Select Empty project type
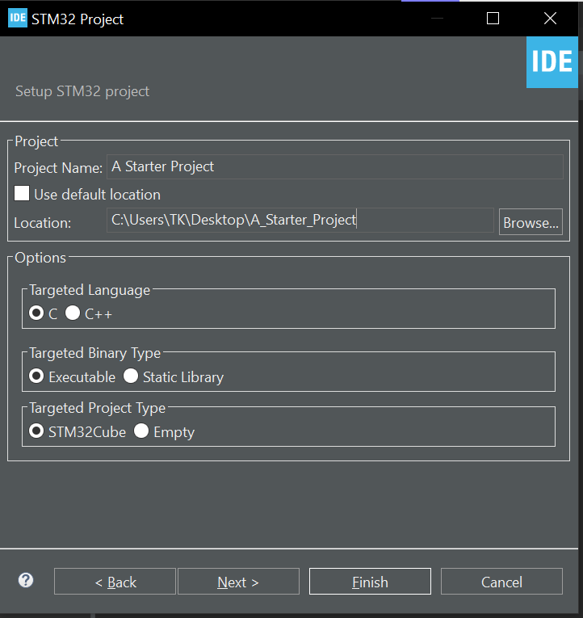The height and width of the screenshot is (618, 583). (141, 431)
